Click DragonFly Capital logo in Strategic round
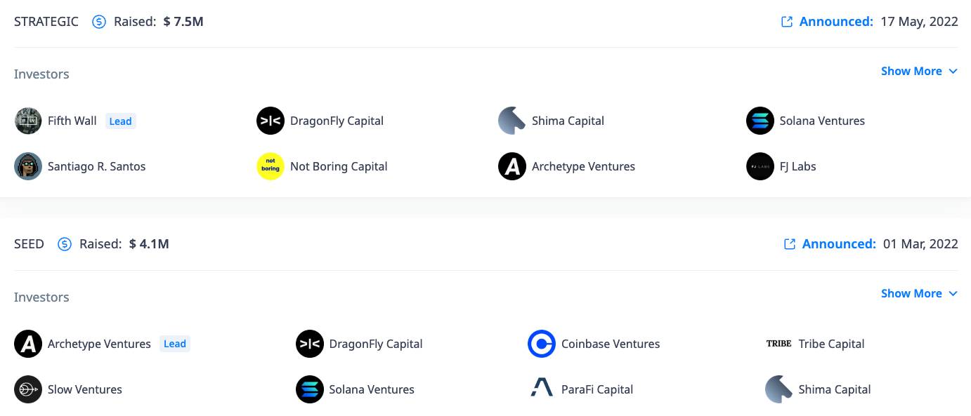This screenshot has width=971, height=416. click(x=271, y=121)
